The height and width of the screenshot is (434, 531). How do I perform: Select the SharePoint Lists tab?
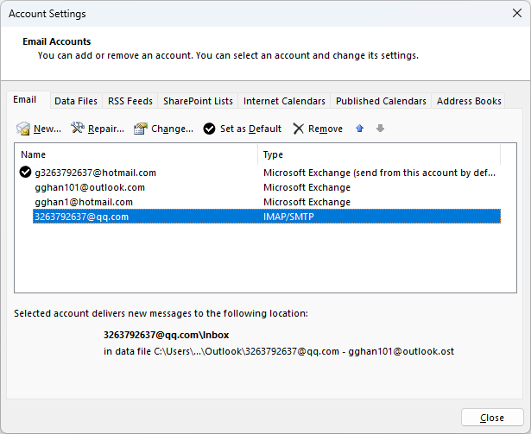point(199,101)
